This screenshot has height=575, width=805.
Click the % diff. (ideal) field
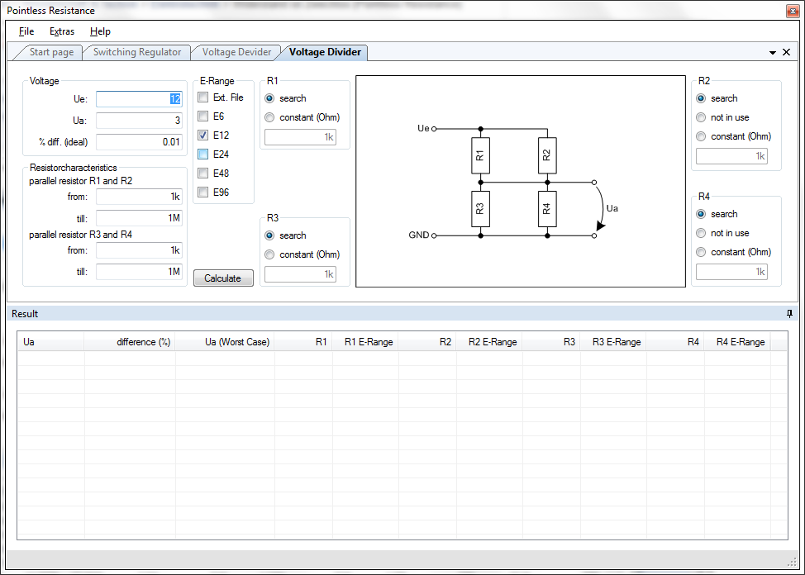point(139,142)
